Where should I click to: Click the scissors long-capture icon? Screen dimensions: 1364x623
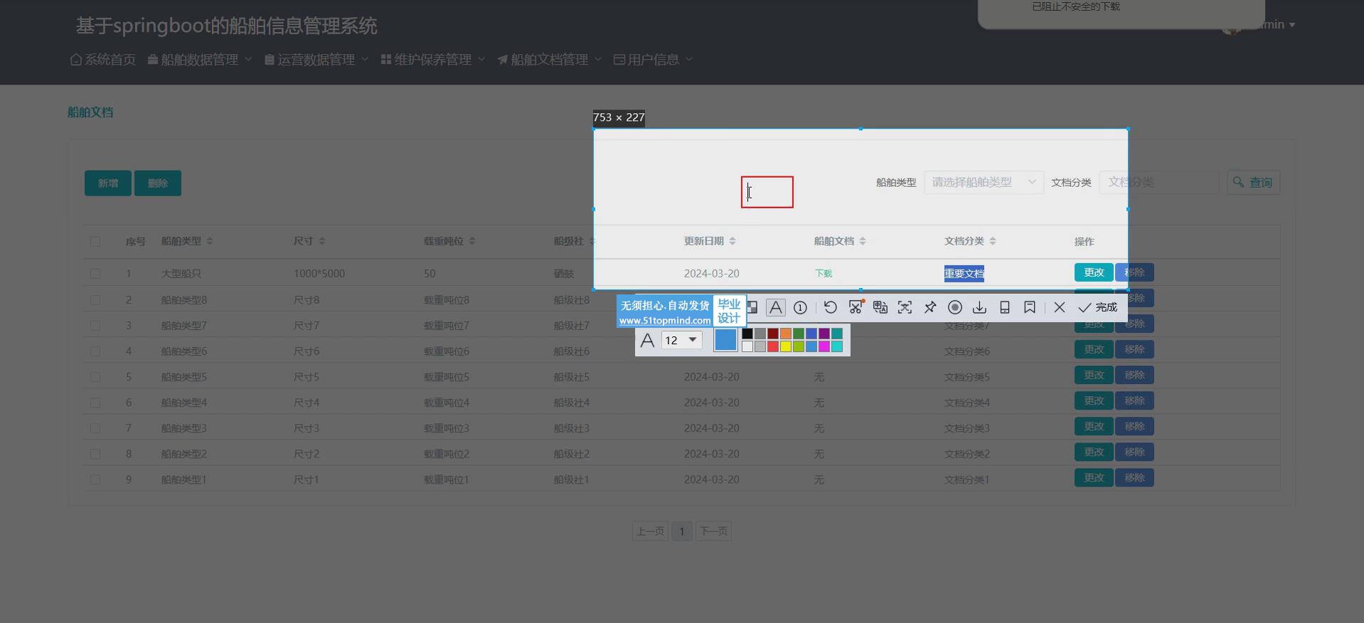[856, 307]
